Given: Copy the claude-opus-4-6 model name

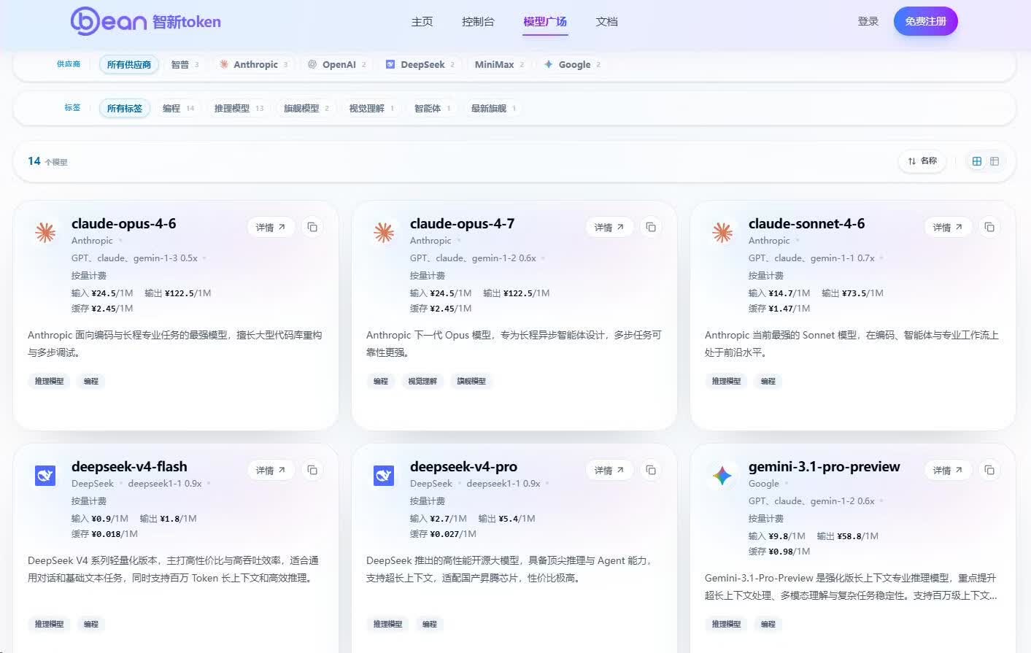Looking at the screenshot, I should click(x=312, y=227).
